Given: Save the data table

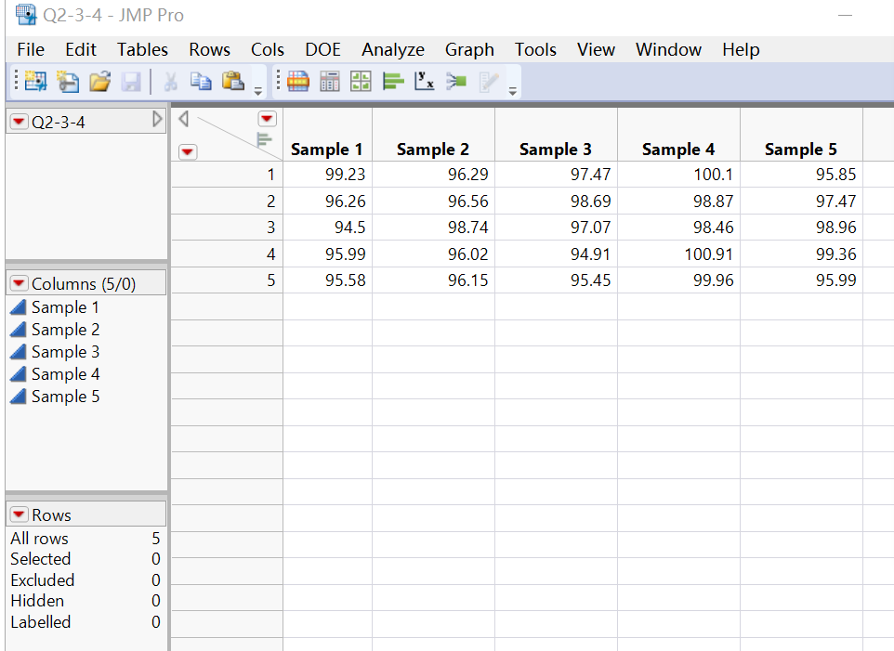Looking at the screenshot, I should pyautogui.click(x=131, y=82).
